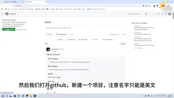Open the Baidu bookmark
This screenshot has width=174, height=98.
pos(8,9)
